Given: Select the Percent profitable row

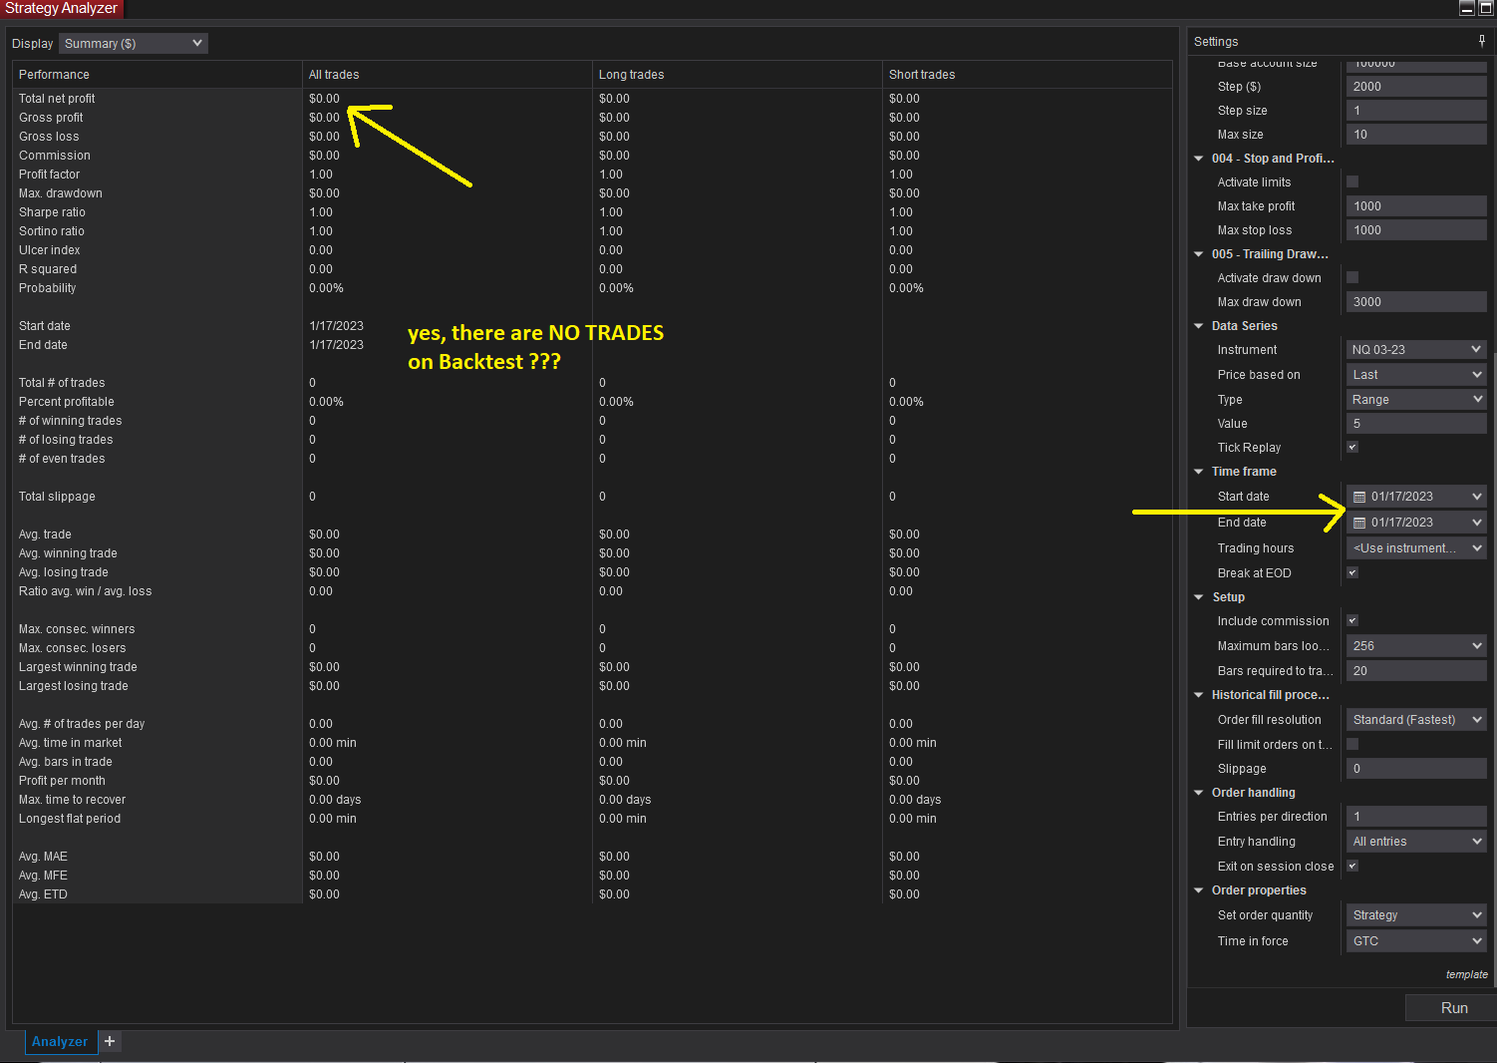Looking at the screenshot, I should click(592, 402).
